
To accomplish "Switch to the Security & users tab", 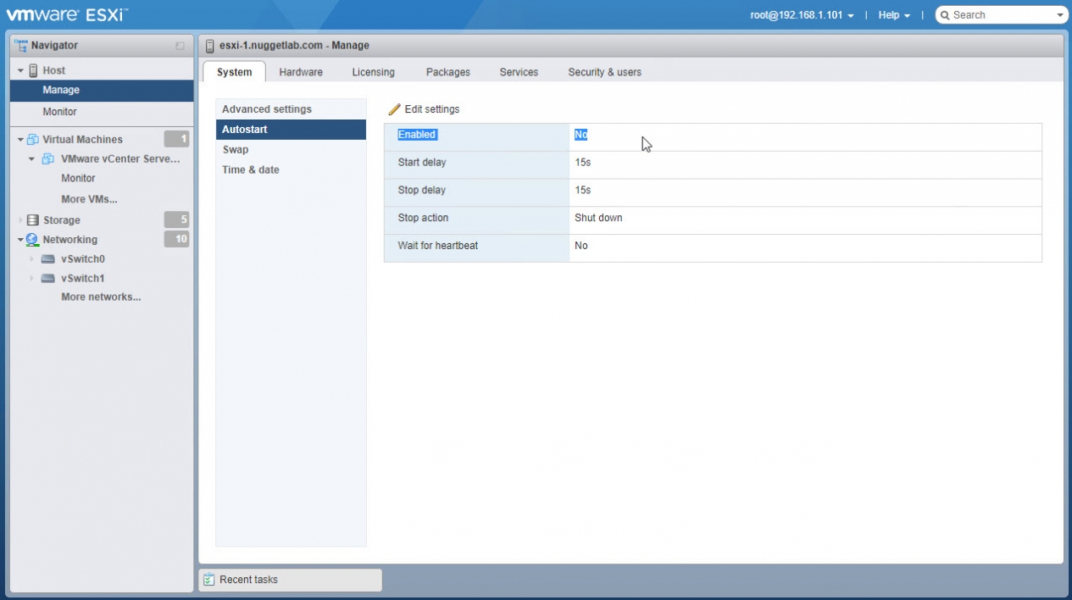I will click(x=604, y=72).
